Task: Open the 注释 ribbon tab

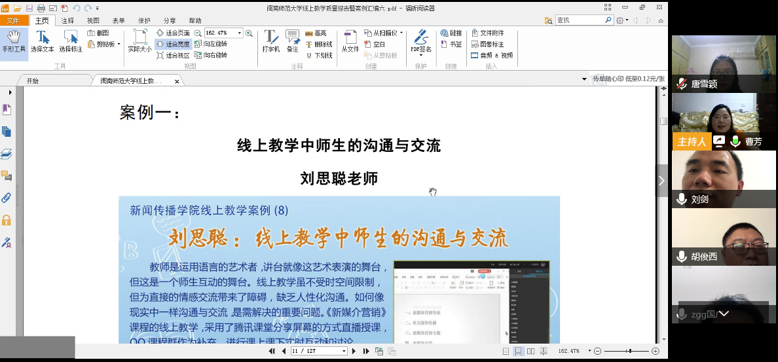Action: [67, 20]
